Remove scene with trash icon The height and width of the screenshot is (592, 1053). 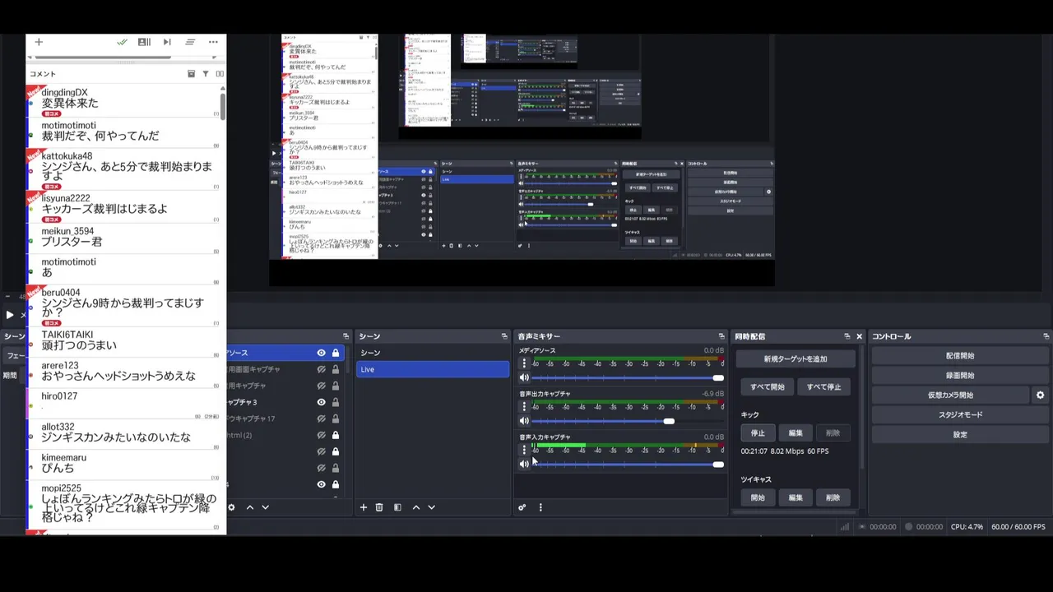pos(379,507)
